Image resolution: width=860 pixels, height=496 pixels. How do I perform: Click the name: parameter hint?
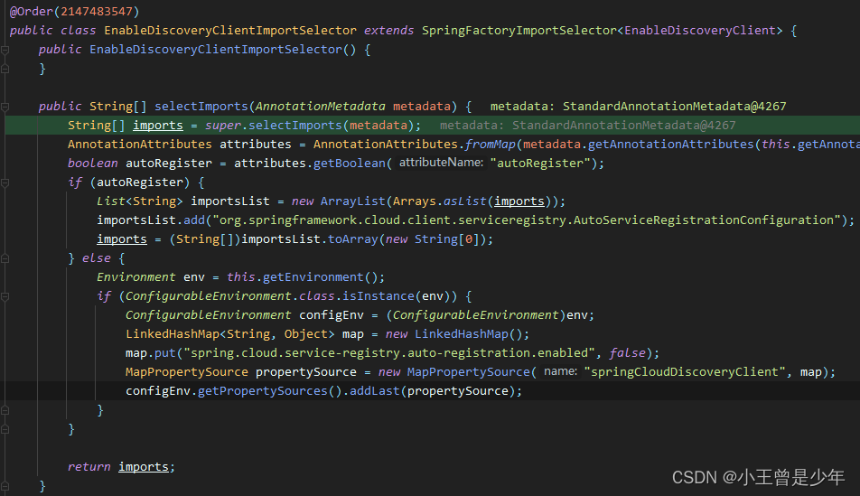pyautogui.click(x=560, y=371)
